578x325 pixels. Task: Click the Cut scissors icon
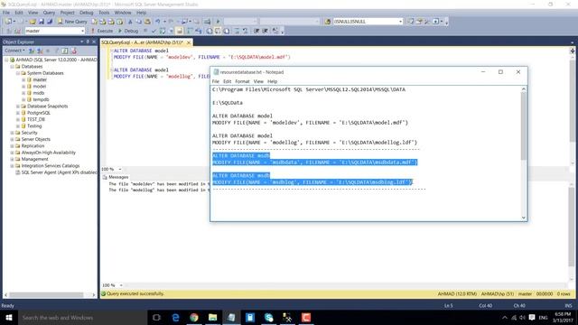pos(130,22)
